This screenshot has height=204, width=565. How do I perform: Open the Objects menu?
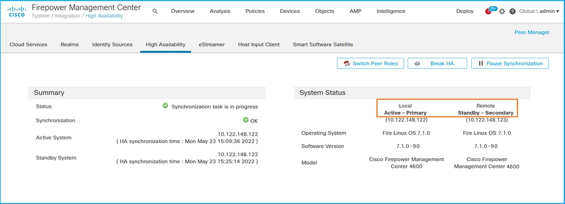point(324,11)
